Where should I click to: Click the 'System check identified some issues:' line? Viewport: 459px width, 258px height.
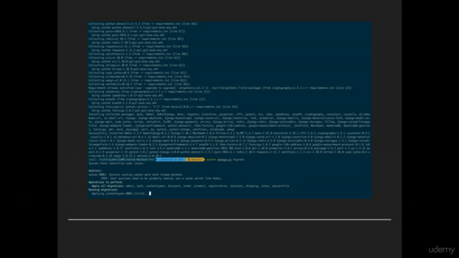point(116,163)
